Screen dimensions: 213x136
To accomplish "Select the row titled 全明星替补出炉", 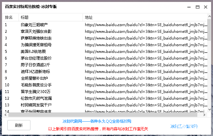I will [x=105, y=78].
